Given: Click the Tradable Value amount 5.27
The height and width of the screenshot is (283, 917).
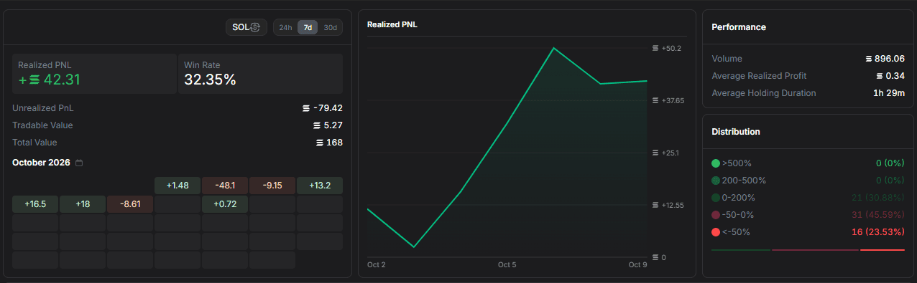Looking at the screenshot, I should (x=333, y=125).
